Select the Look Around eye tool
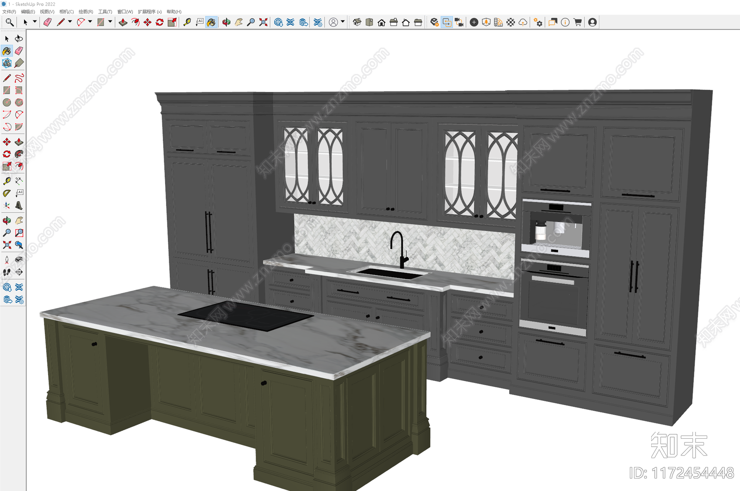 click(x=19, y=260)
